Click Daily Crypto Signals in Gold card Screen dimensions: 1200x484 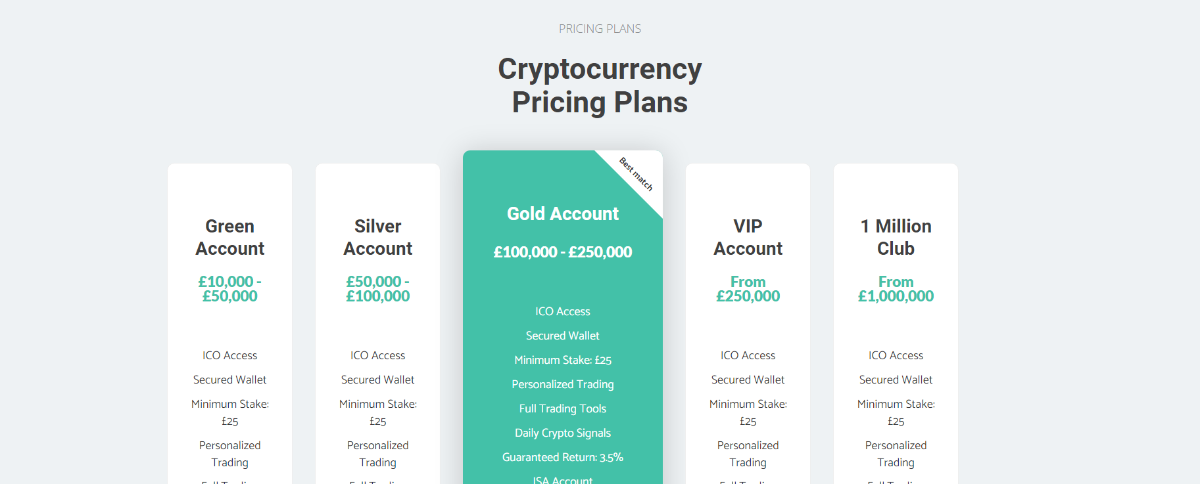pyautogui.click(x=563, y=433)
